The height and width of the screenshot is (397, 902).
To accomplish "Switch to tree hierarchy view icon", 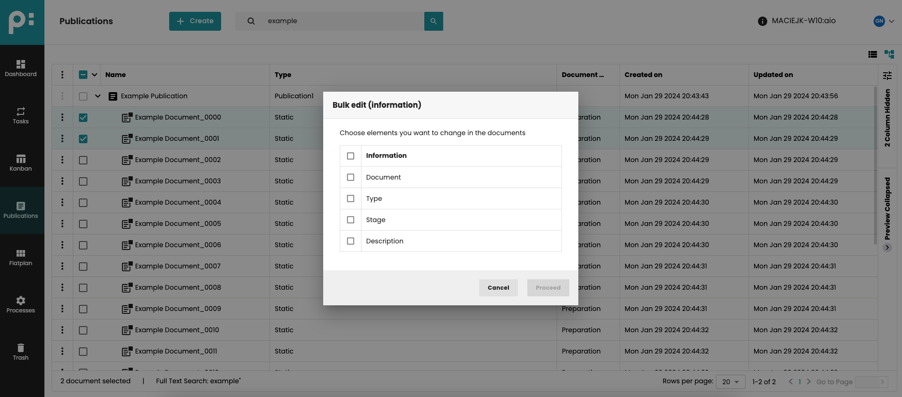I will click(889, 54).
